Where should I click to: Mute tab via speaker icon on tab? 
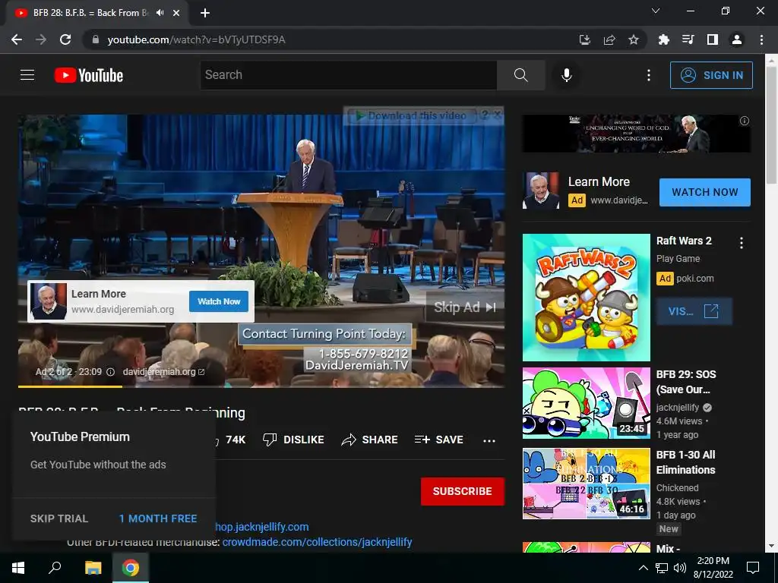tap(160, 13)
